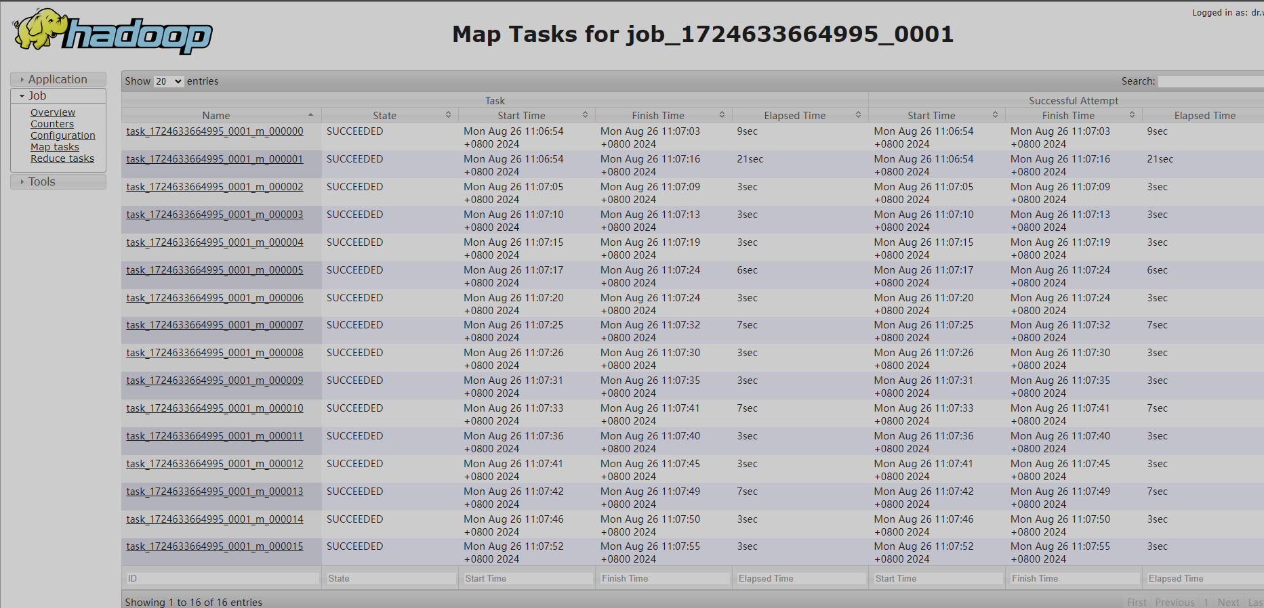Sort Task Start Time arrow icon
1264x608 pixels.
coord(585,115)
